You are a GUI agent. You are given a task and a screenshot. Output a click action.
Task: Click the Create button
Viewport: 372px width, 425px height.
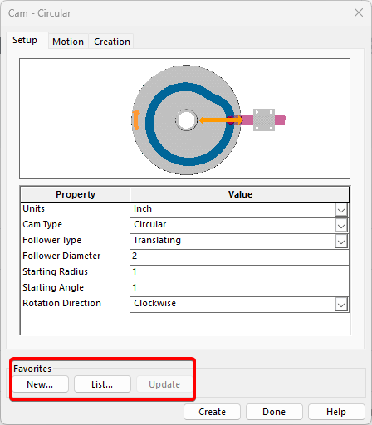point(212,412)
